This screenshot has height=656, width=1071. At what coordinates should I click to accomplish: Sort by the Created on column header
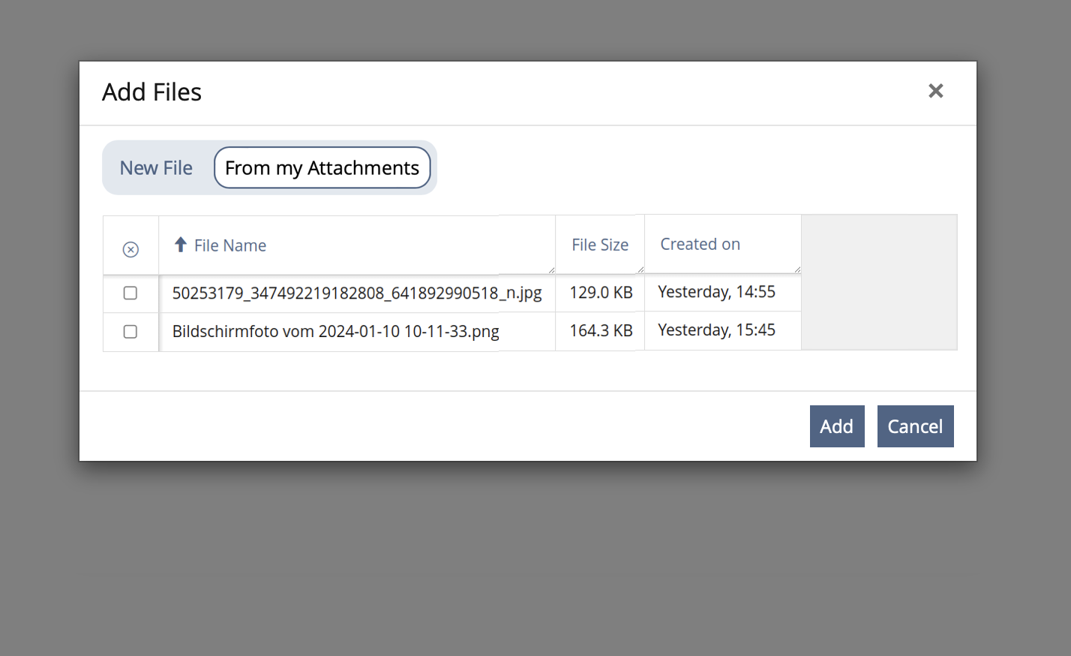click(700, 244)
